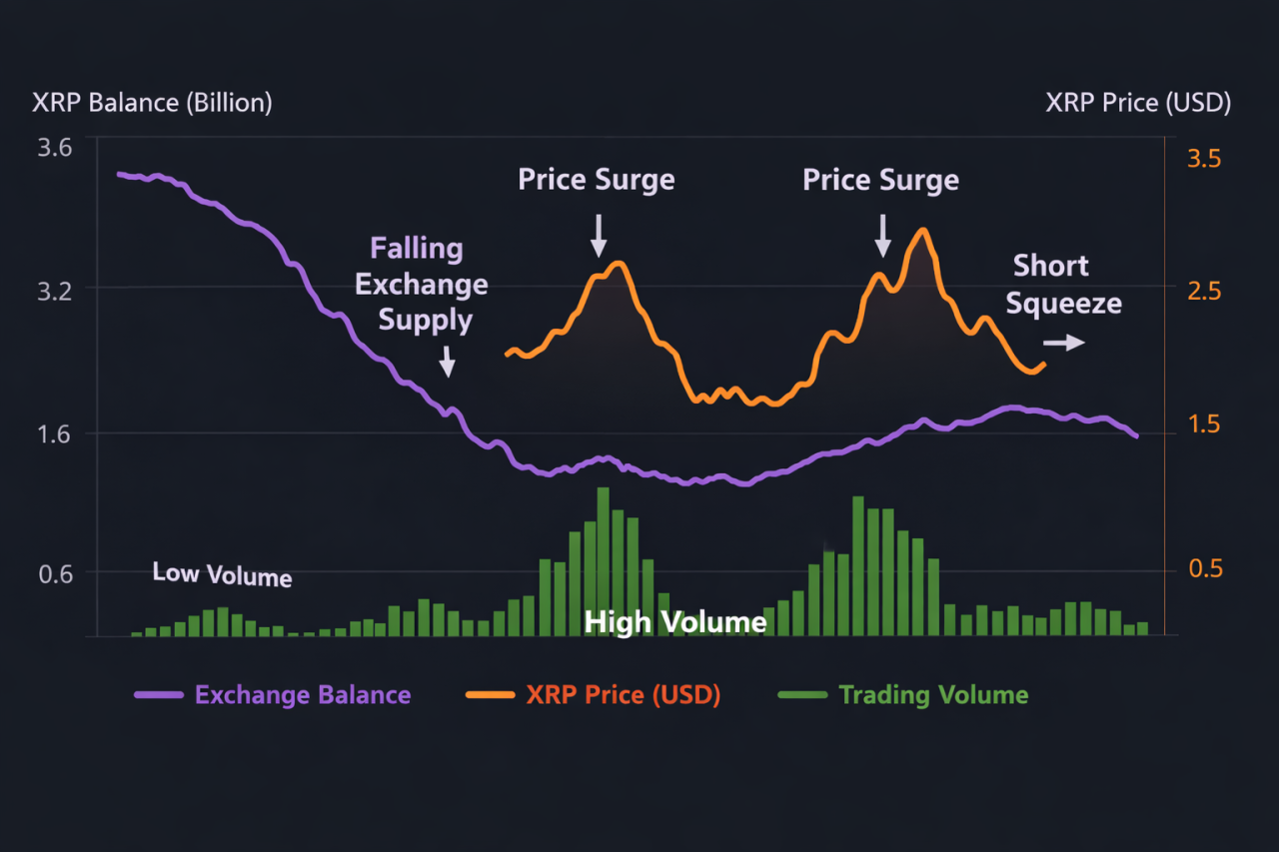This screenshot has width=1279, height=852.
Task: Click the down arrow under the second Price Surge
Action: pos(881,236)
